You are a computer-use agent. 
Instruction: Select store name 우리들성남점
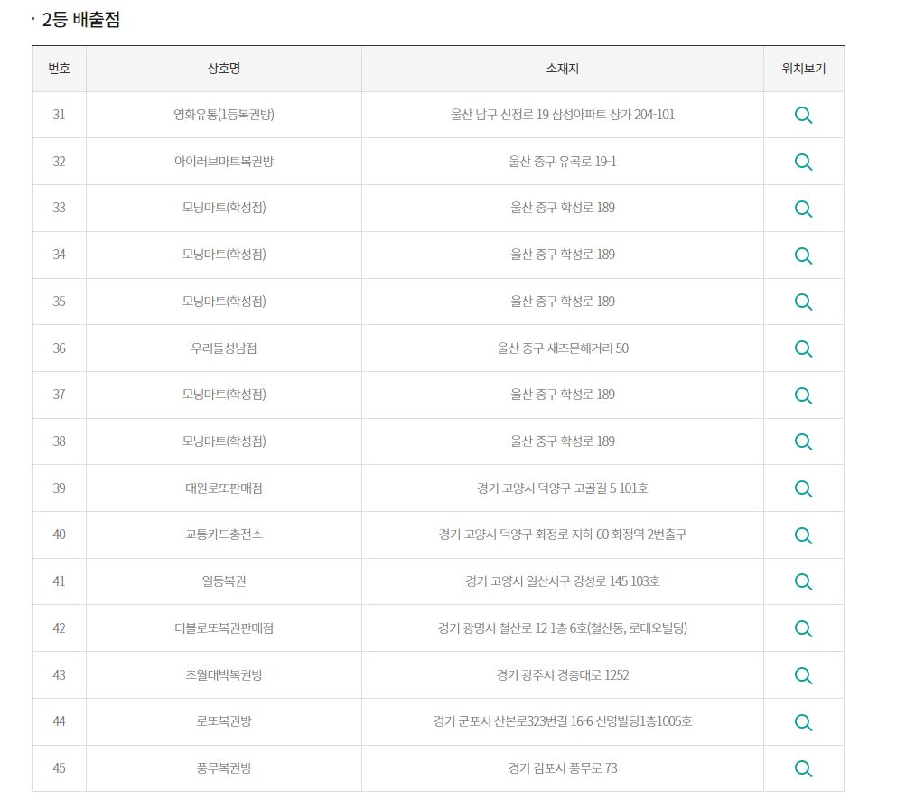point(223,348)
